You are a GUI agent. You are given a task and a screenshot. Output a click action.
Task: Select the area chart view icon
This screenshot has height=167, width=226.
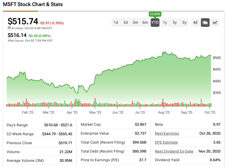tap(205, 23)
